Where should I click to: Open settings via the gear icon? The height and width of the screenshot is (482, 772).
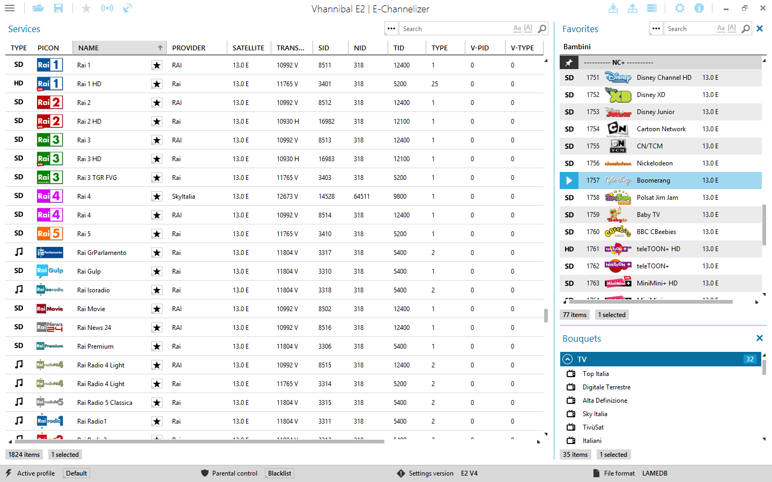pos(680,9)
